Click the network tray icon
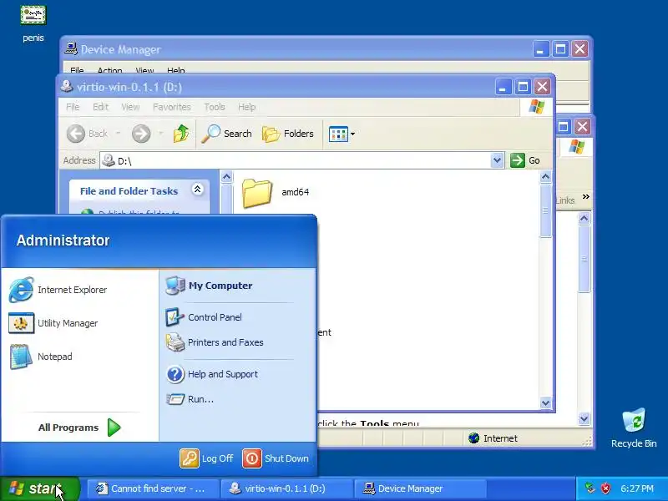The height and width of the screenshot is (501, 668). point(590,488)
